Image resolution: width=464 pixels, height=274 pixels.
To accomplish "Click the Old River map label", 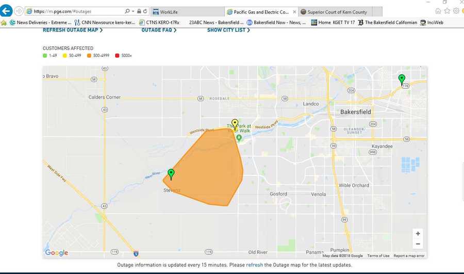I will pyautogui.click(x=258, y=252).
